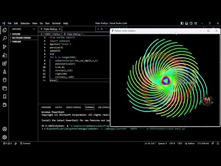This screenshot has width=221, height=166.
Task: Click the terminal prompt PS E:\DATA\Python>
Action: pyautogui.click(x=53, y=126)
